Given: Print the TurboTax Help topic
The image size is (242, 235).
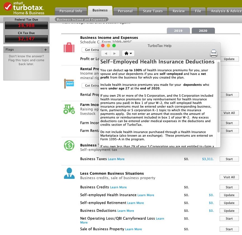Looking at the screenshot, I should point(214,53).
